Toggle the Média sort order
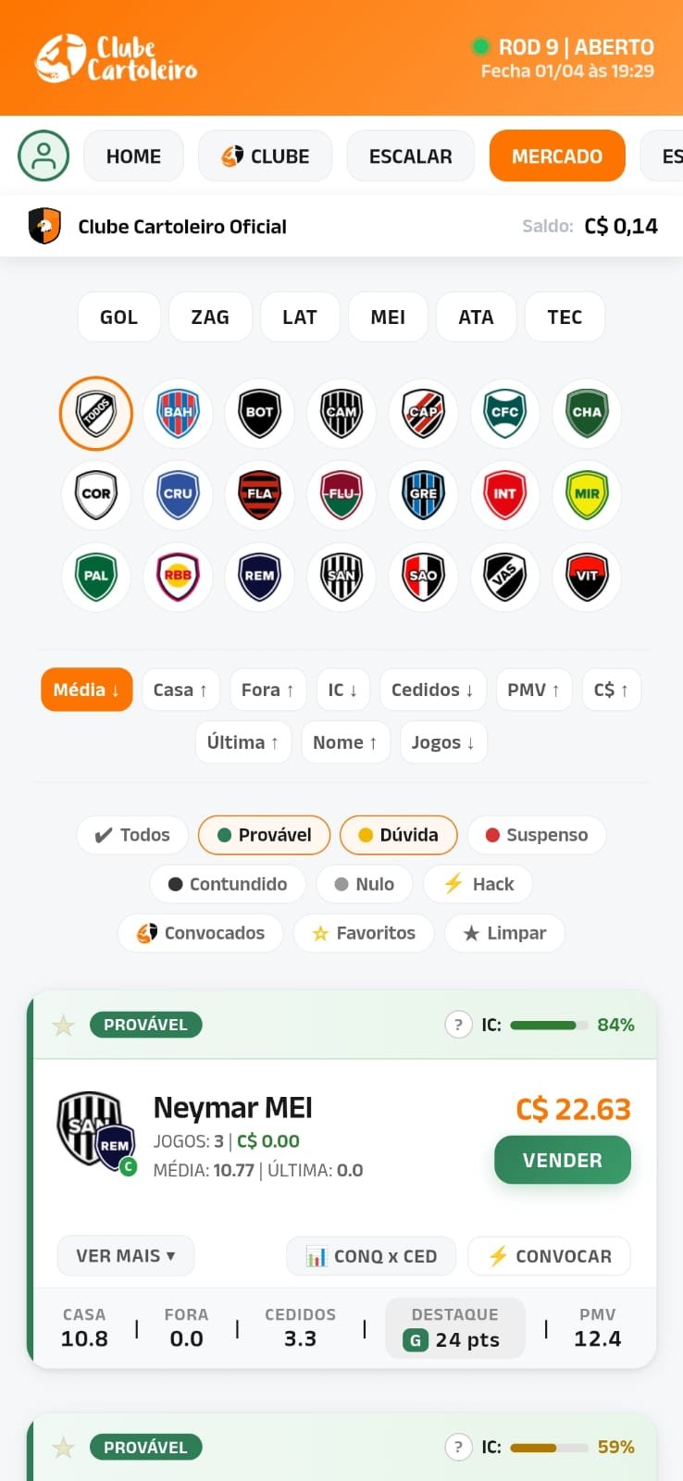Image resolution: width=683 pixels, height=1481 pixels. pos(86,689)
